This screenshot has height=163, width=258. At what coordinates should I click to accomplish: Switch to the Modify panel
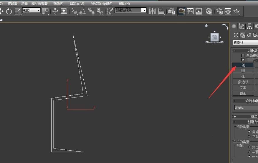242,26
